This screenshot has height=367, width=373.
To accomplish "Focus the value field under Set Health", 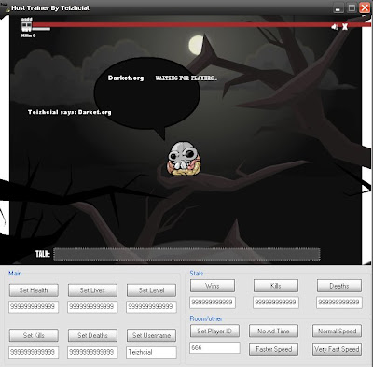I will [34, 307].
